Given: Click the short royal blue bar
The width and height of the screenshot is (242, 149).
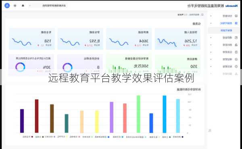Looking at the screenshot, I should 151,123.
